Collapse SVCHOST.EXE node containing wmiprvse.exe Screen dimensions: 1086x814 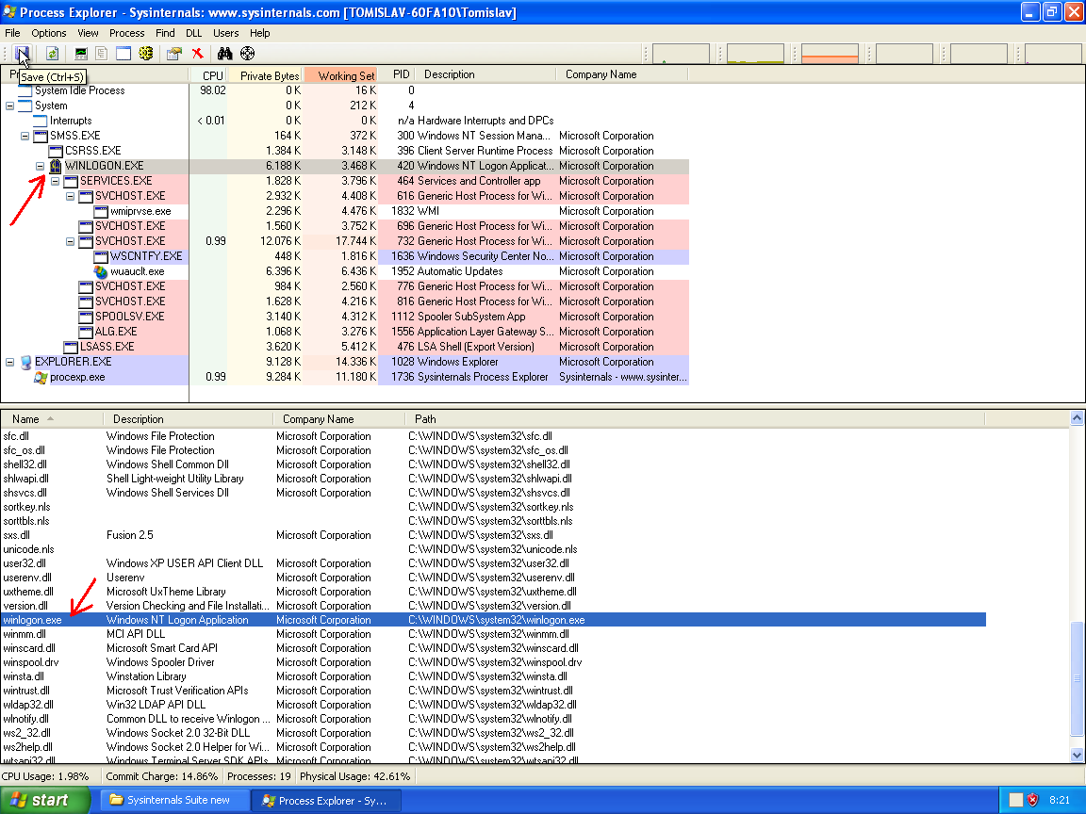click(71, 197)
